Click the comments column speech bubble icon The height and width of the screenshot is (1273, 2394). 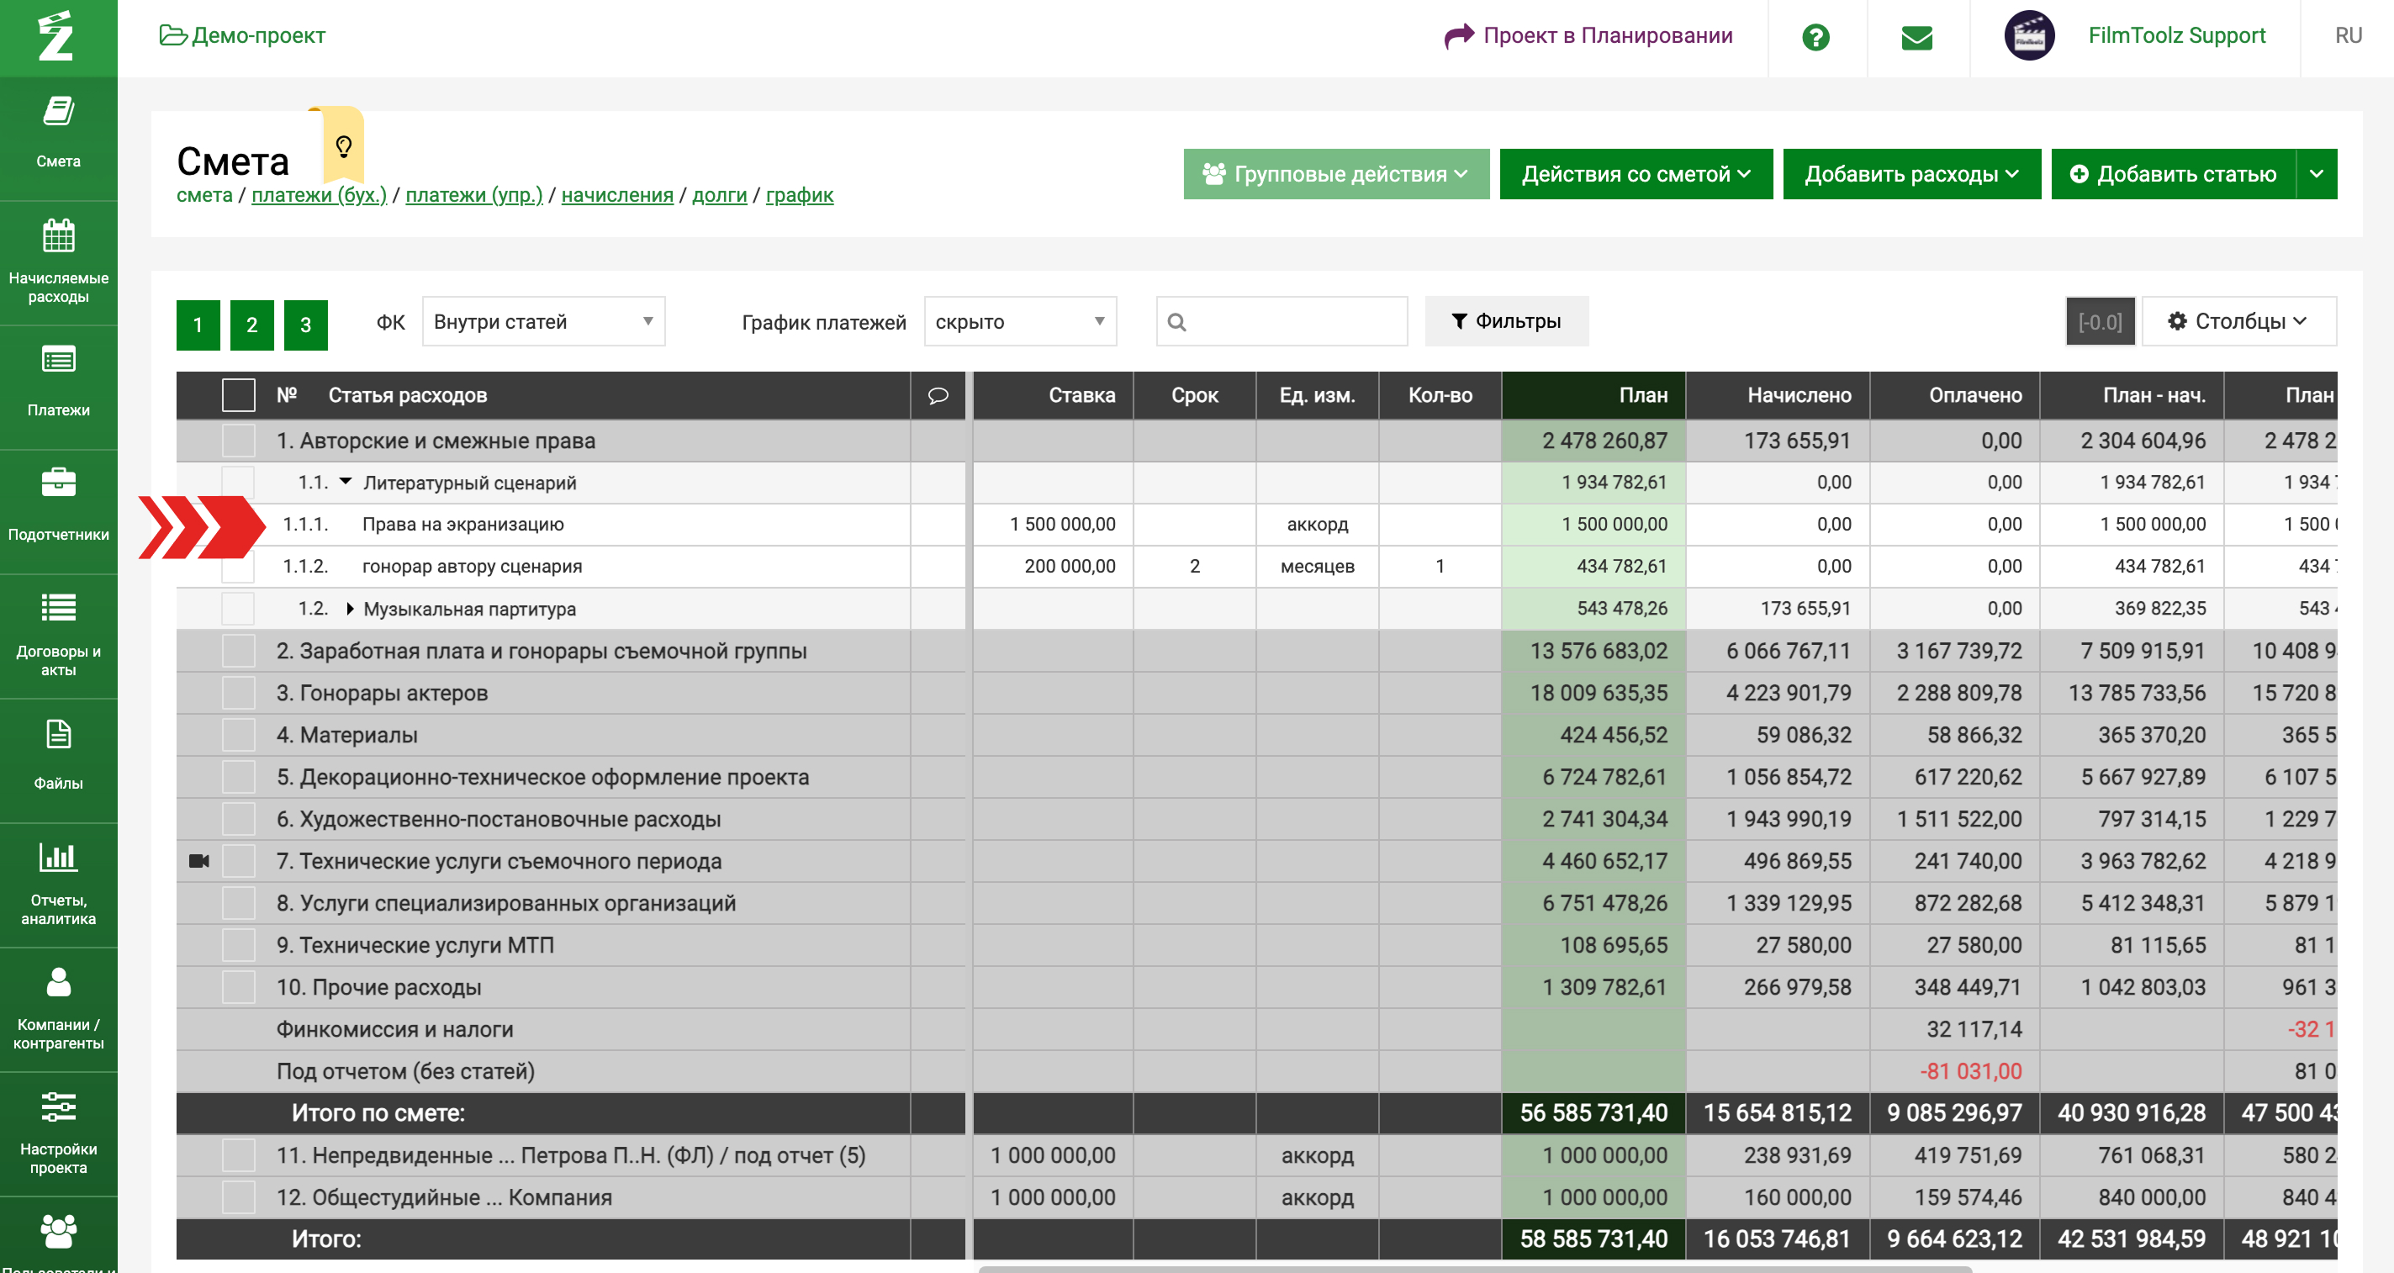(938, 395)
